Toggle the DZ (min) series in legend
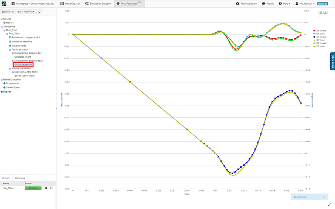 coord(319,46)
